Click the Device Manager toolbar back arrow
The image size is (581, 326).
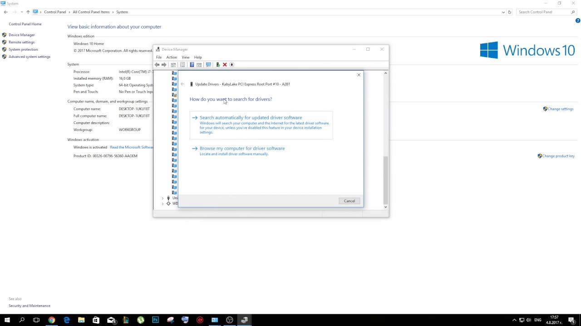coord(157,65)
